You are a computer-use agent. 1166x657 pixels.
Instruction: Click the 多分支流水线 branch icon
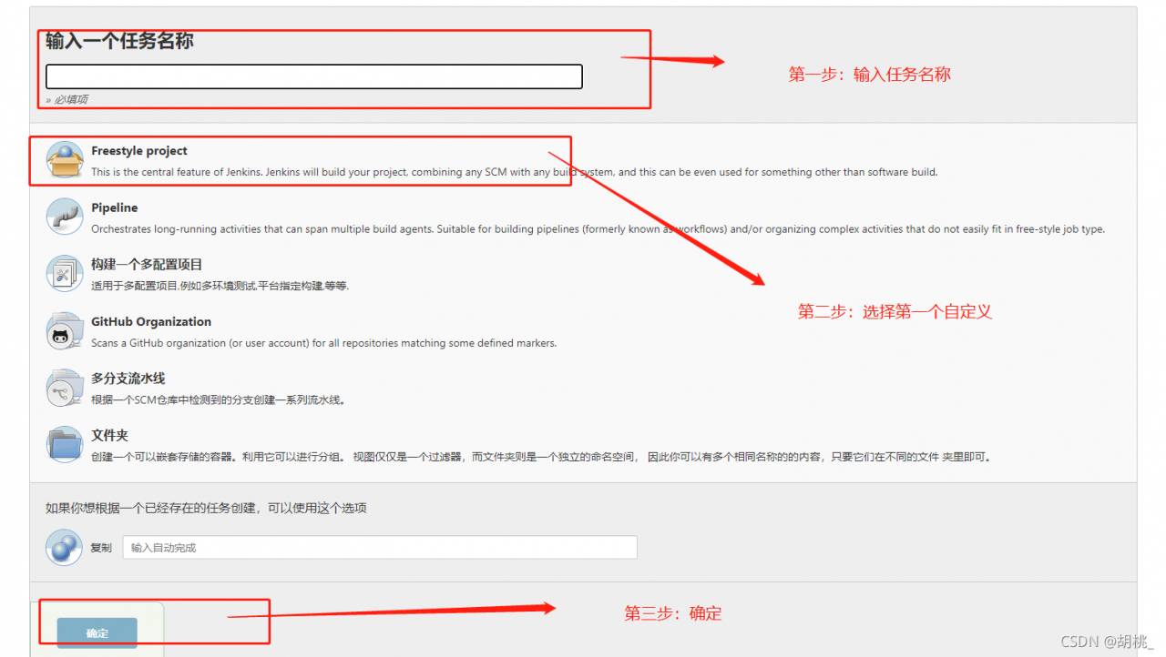coord(65,388)
